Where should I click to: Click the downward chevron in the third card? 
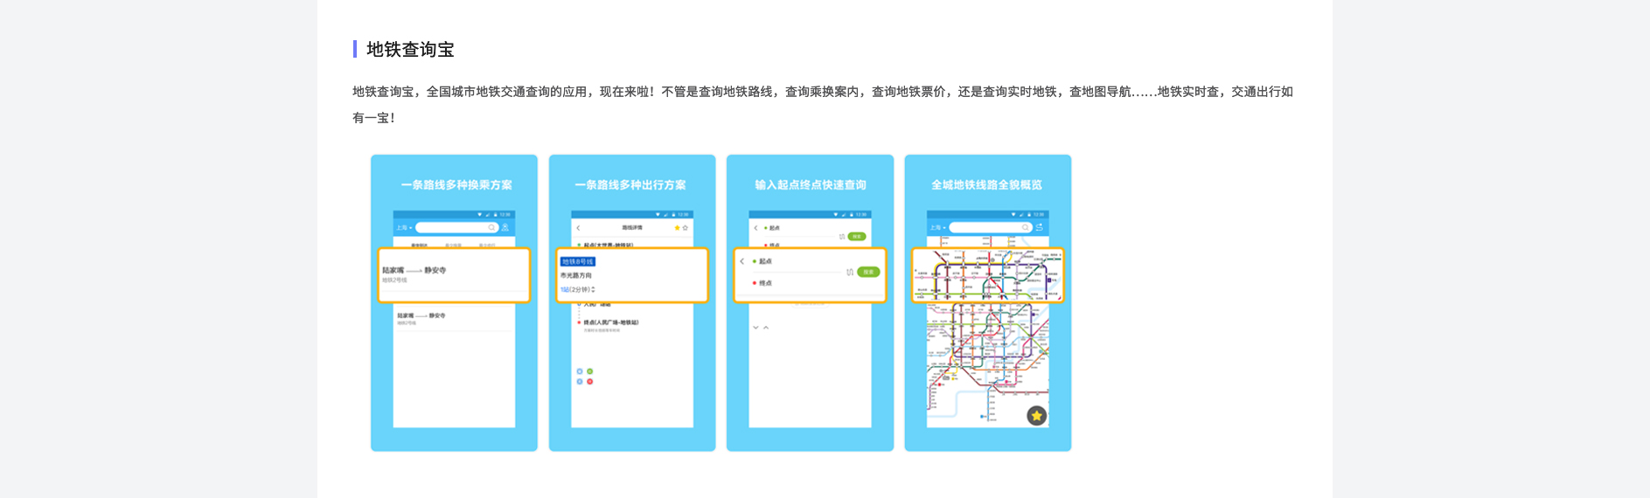coord(755,328)
